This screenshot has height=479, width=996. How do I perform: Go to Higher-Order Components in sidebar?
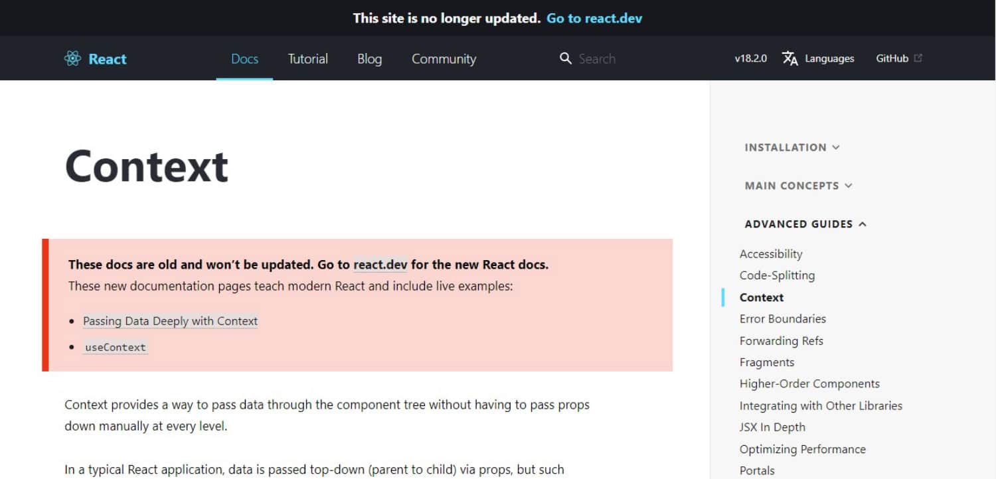[x=809, y=383]
